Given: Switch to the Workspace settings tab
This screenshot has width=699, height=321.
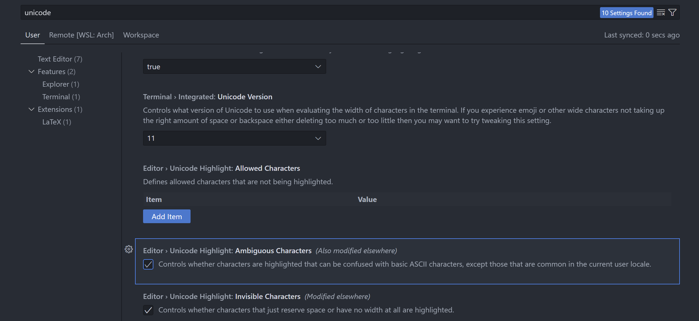Looking at the screenshot, I should coord(141,35).
